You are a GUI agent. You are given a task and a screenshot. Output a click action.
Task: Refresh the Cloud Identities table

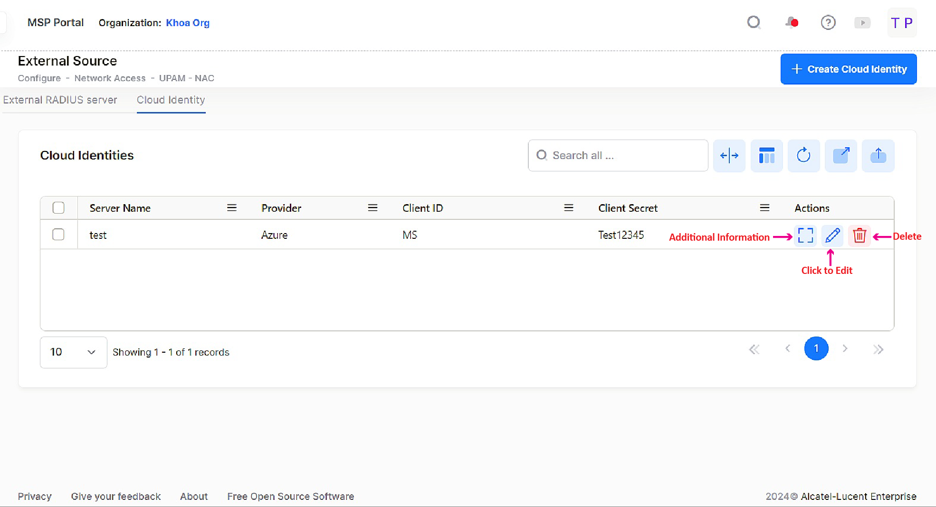(x=803, y=156)
